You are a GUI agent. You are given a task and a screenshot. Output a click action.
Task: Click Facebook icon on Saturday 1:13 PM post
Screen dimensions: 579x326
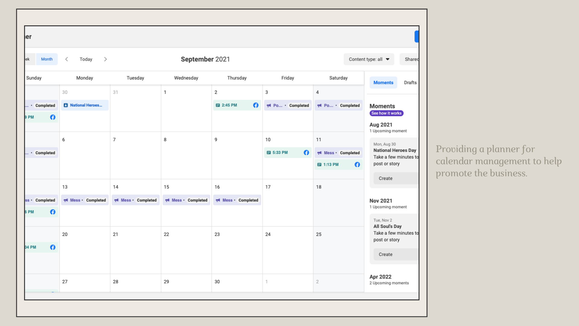coord(357,165)
